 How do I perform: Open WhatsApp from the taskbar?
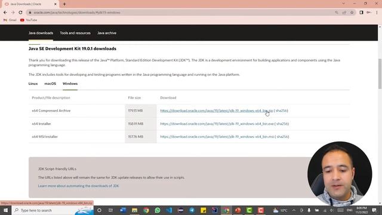[158, 210]
